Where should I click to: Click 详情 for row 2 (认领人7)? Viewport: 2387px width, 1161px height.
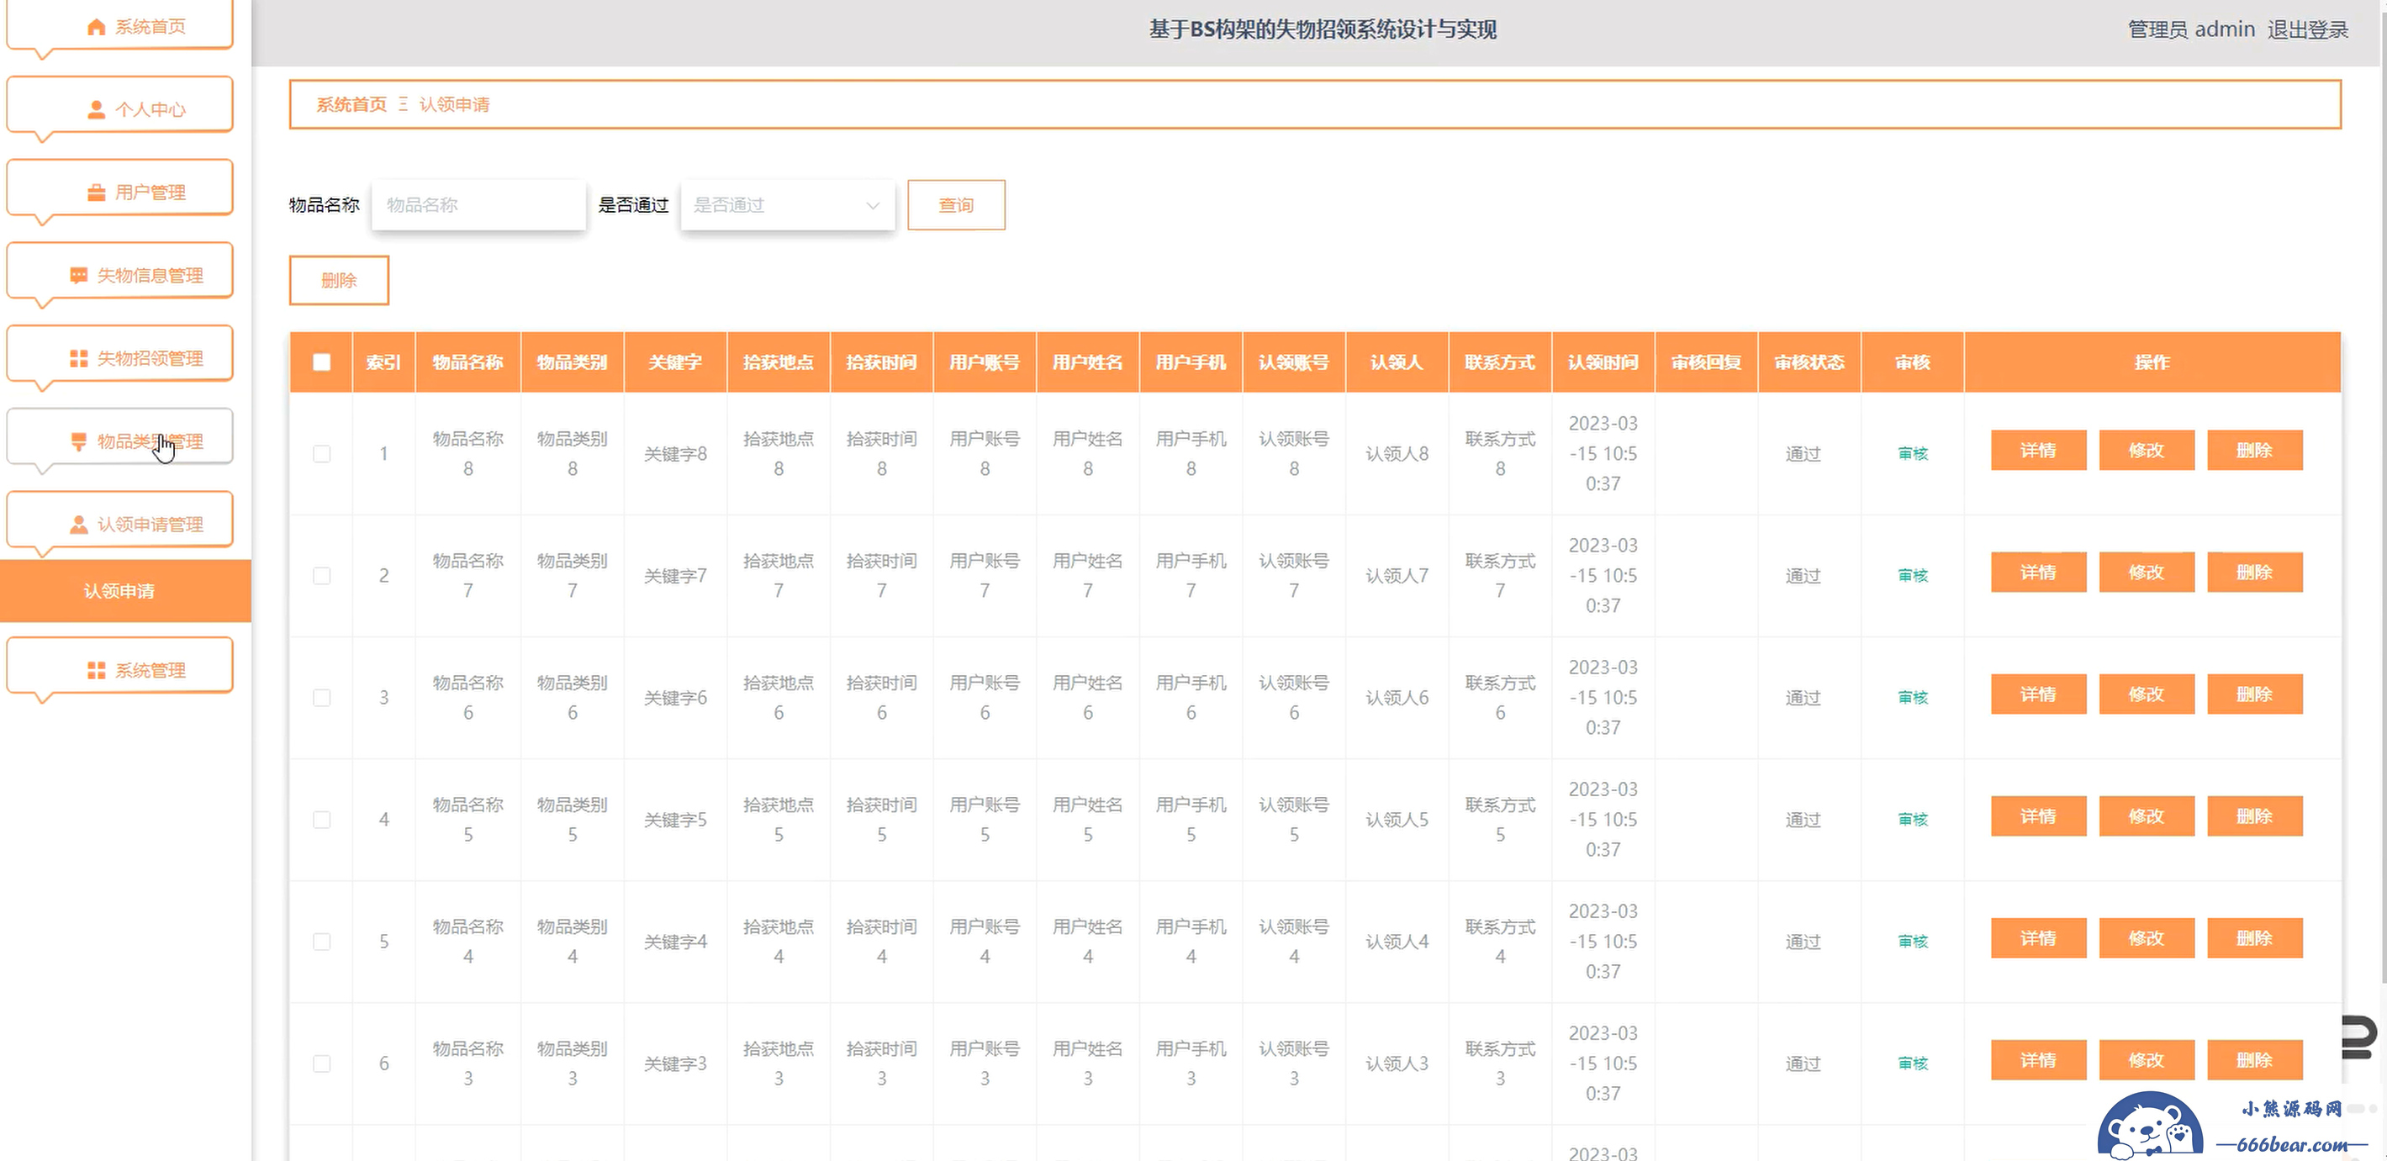[x=2039, y=573]
